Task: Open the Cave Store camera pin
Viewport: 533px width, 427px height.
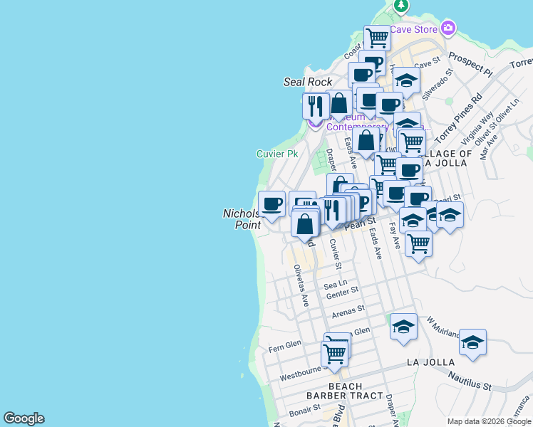Action: [x=448, y=28]
